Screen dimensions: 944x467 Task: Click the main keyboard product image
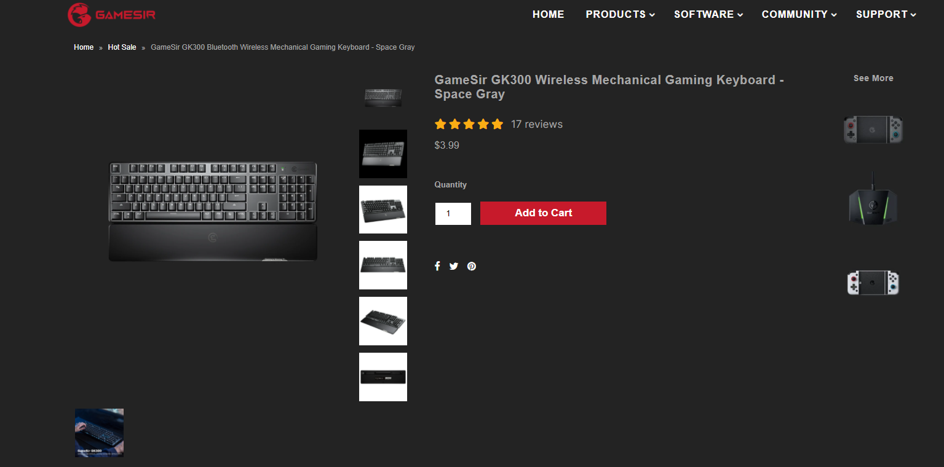[213, 211]
